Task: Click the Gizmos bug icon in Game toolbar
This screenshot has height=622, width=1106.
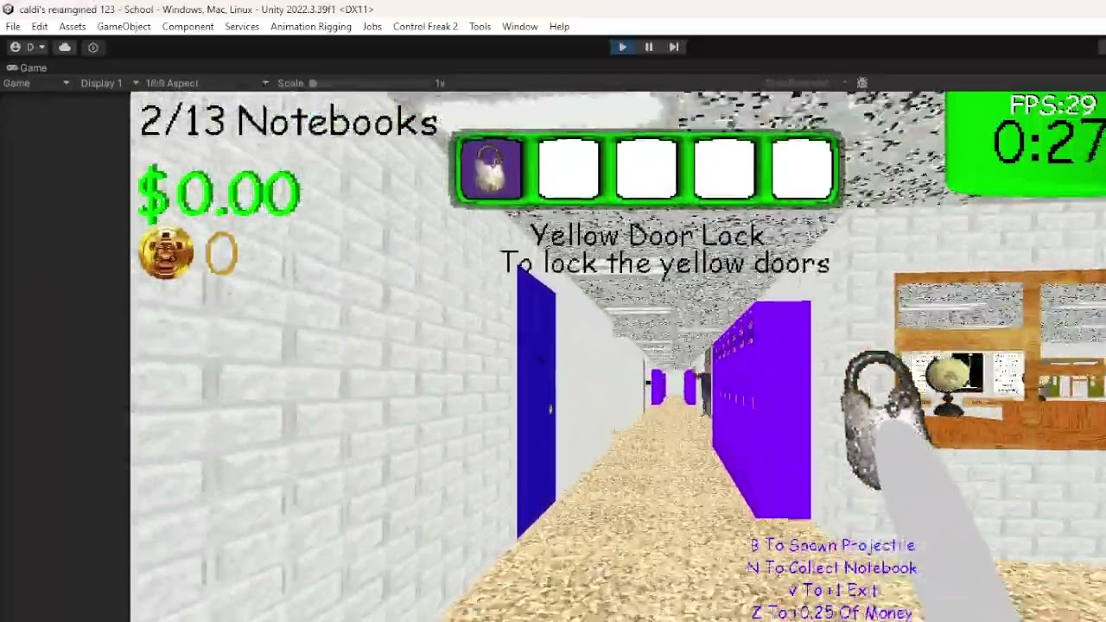Action: pyautogui.click(x=861, y=83)
